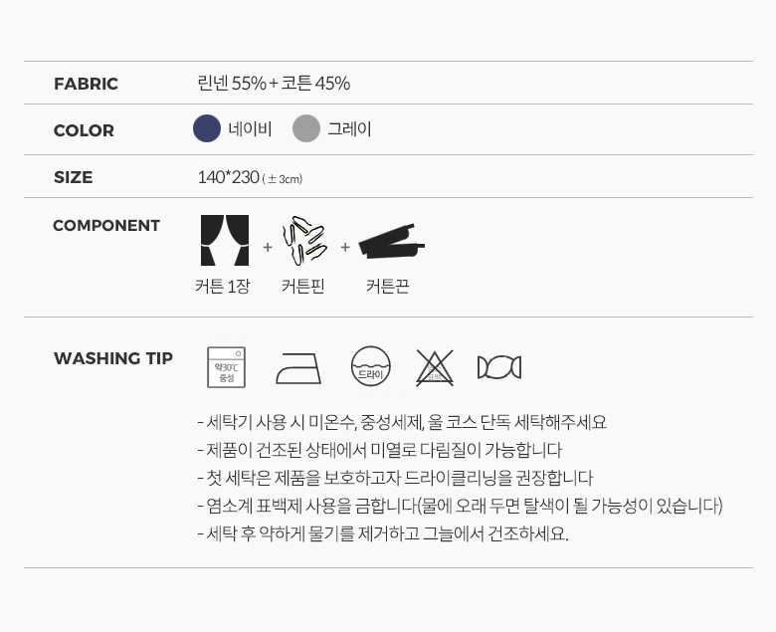776x632 pixels.
Task: Click the 그레이 color label
Action: pyautogui.click(x=349, y=129)
